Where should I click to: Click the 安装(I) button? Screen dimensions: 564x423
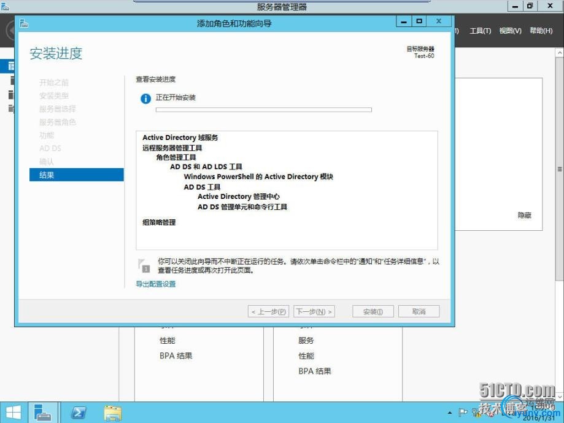coord(373,311)
